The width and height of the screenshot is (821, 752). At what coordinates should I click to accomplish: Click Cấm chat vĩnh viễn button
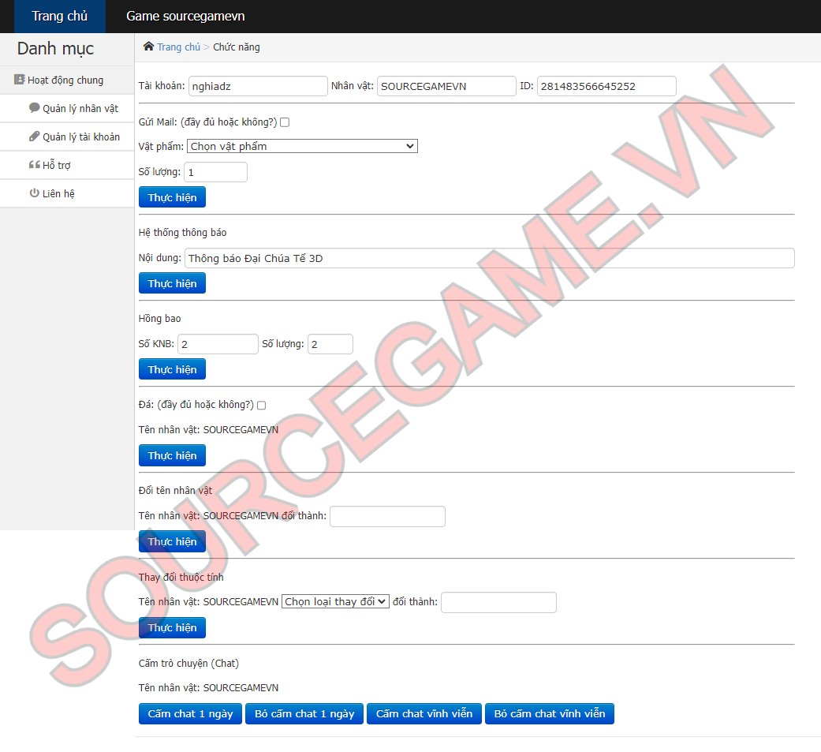[424, 713]
